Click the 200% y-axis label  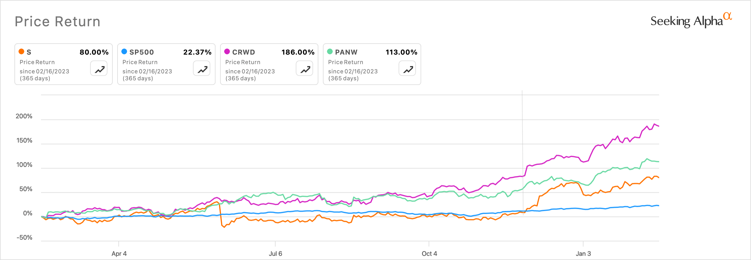coord(24,116)
